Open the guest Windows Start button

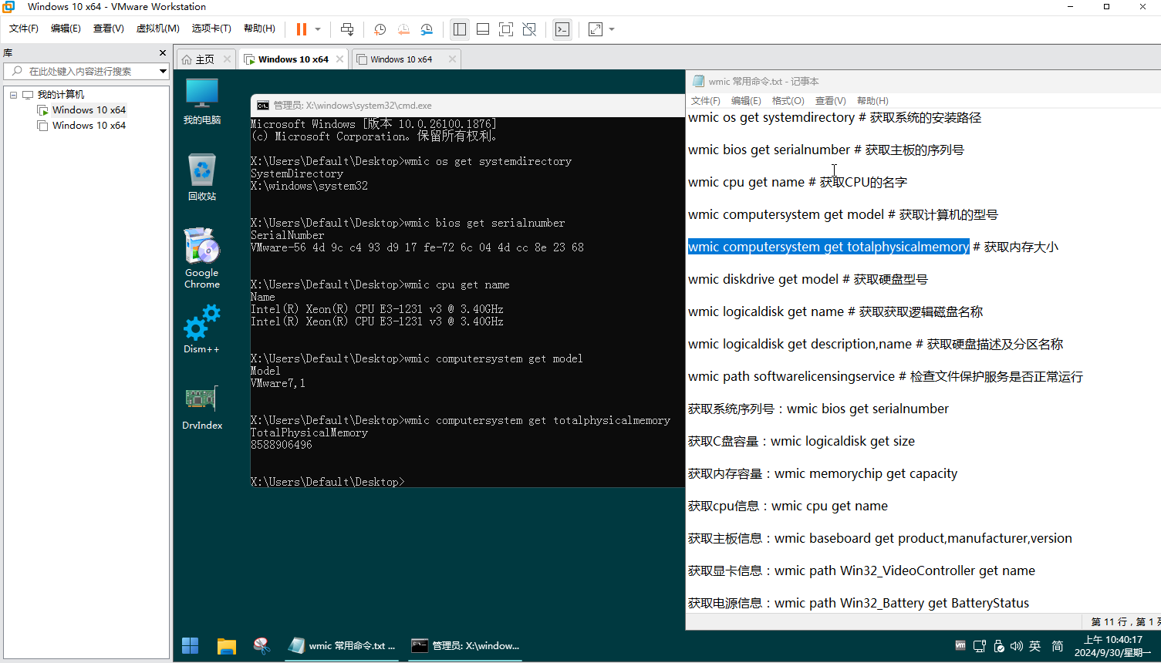(x=190, y=646)
